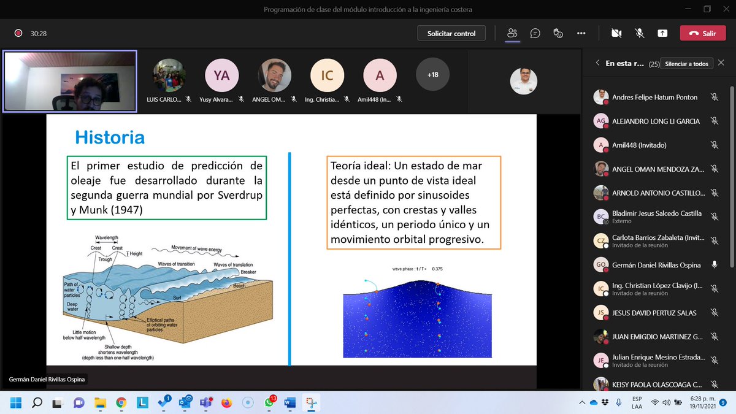Select YA Yusy Alvarado avatar
Image resolution: width=736 pixels, height=414 pixels.
coord(222,75)
